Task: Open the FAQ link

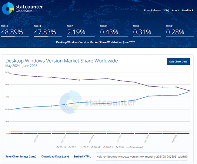Action: [167, 10]
